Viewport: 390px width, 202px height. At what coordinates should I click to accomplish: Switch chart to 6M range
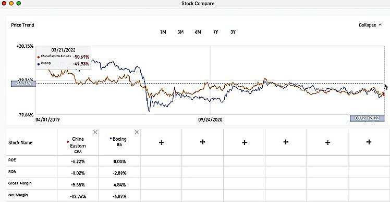(198, 32)
